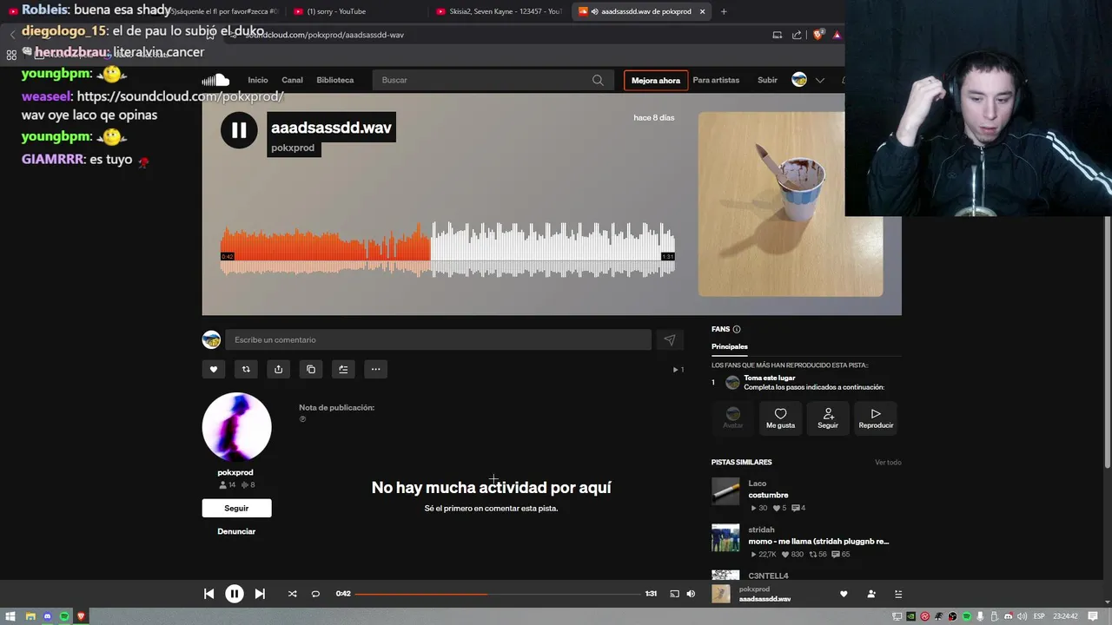Open now-playing artwork in player bar
Viewport: 1112px width, 625px height.
(x=721, y=594)
